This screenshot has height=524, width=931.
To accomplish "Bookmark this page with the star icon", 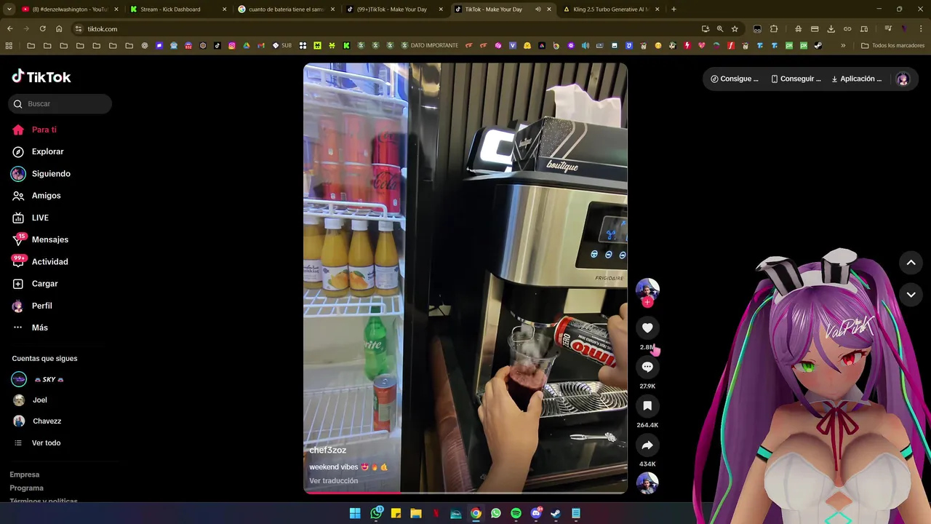I will click(x=735, y=28).
